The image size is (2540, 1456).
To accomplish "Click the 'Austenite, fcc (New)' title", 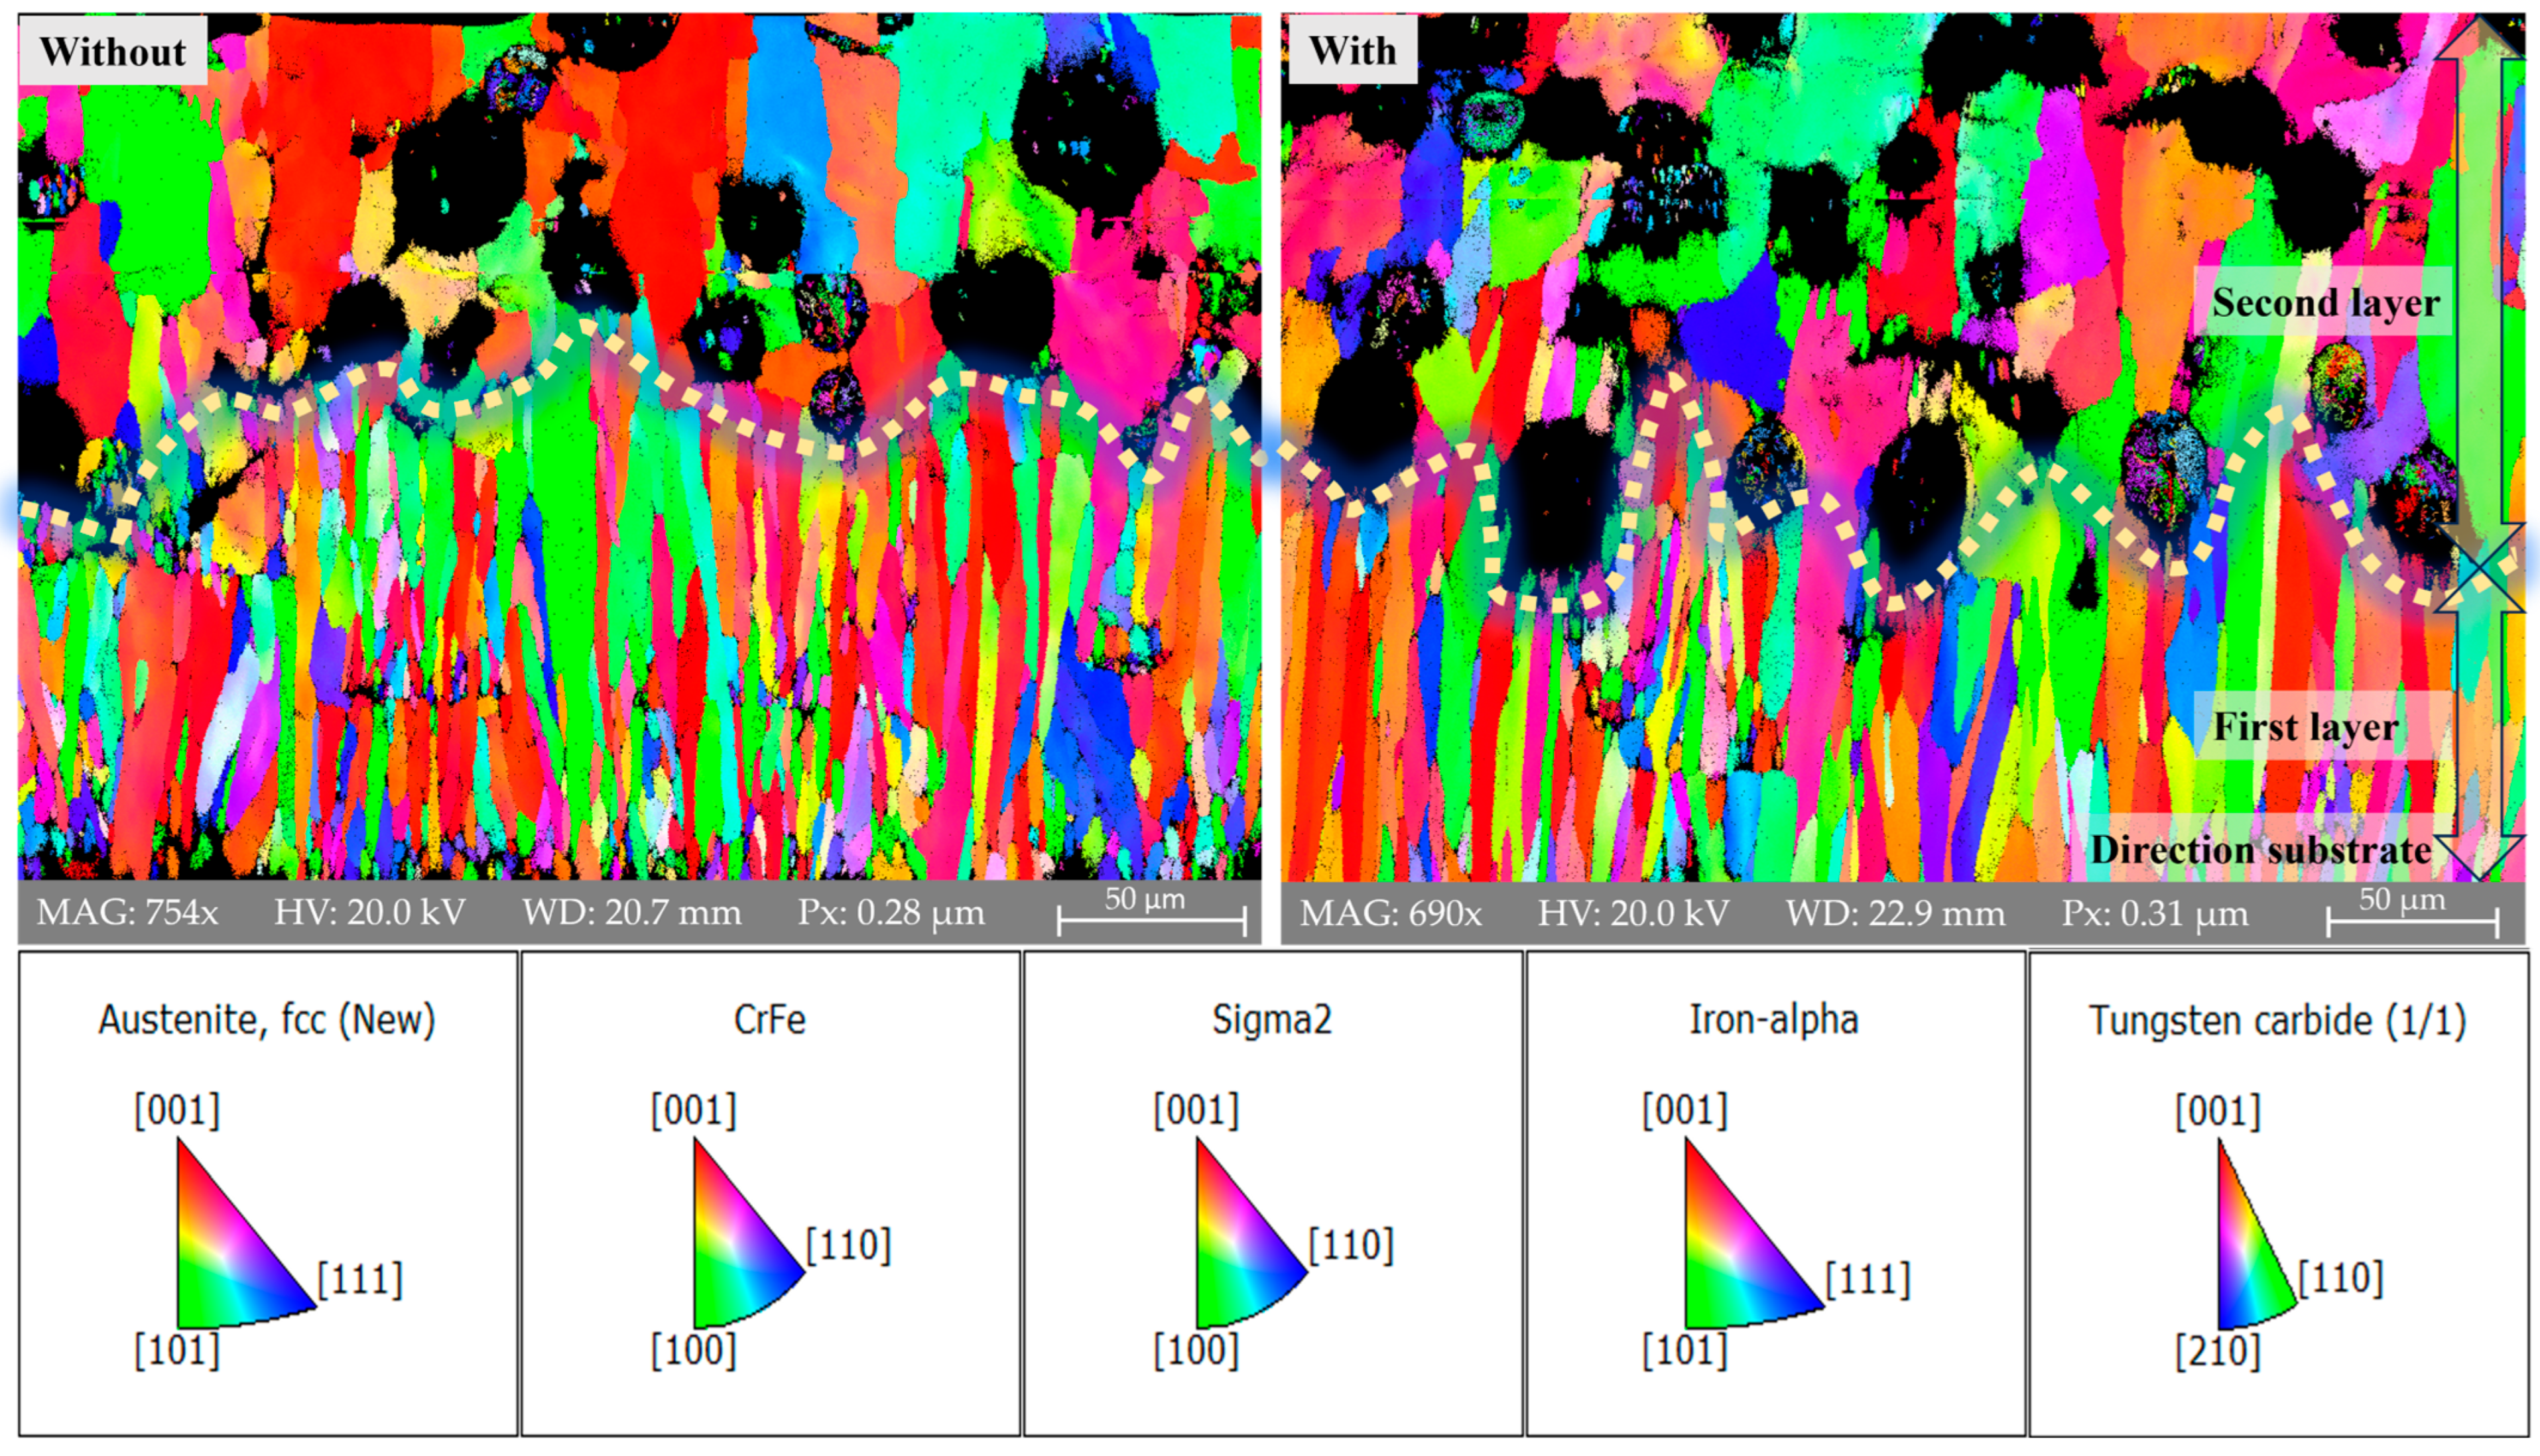I will click(x=267, y=1020).
